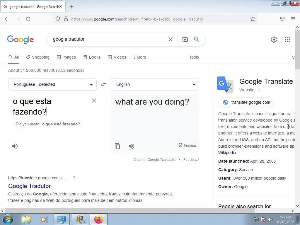Screen dimensions: 300x225
Task: Switch to the Videos tab
Action: (117, 57)
